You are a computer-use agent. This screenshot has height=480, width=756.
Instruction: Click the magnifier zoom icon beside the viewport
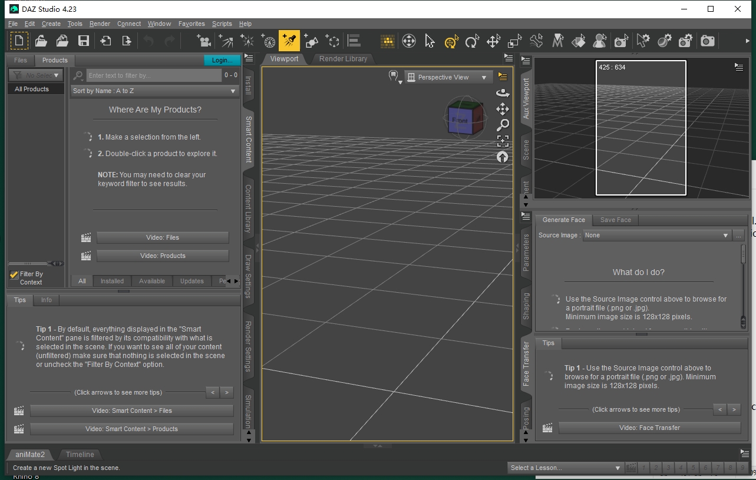(503, 125)
